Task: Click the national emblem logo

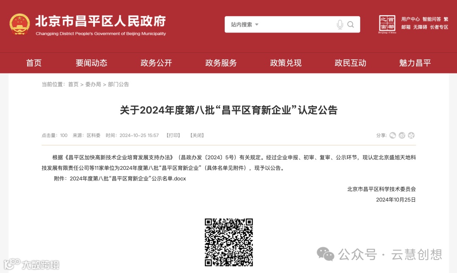Action: coord(19,25)
